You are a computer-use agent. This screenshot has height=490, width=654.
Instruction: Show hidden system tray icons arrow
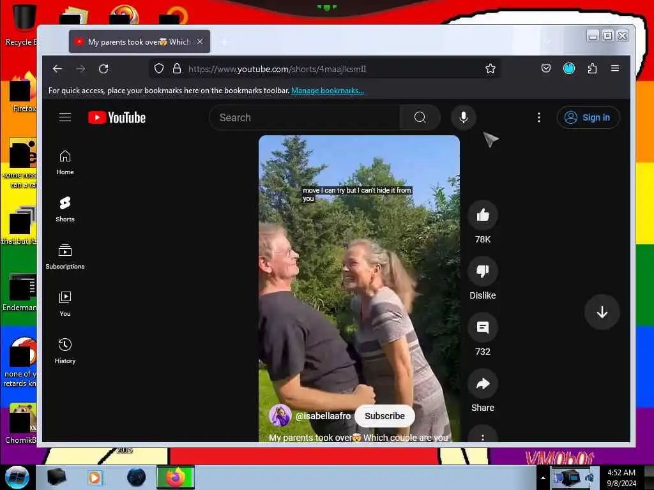[543, 477]
